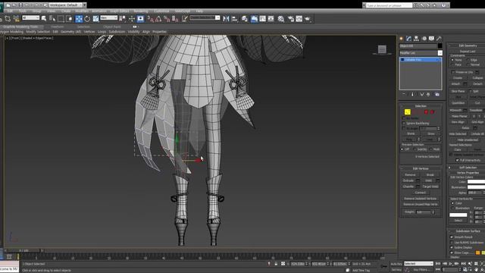Screen dimensions: 485x273
Task: Open the Help menu
Action: tap(199, 11)
